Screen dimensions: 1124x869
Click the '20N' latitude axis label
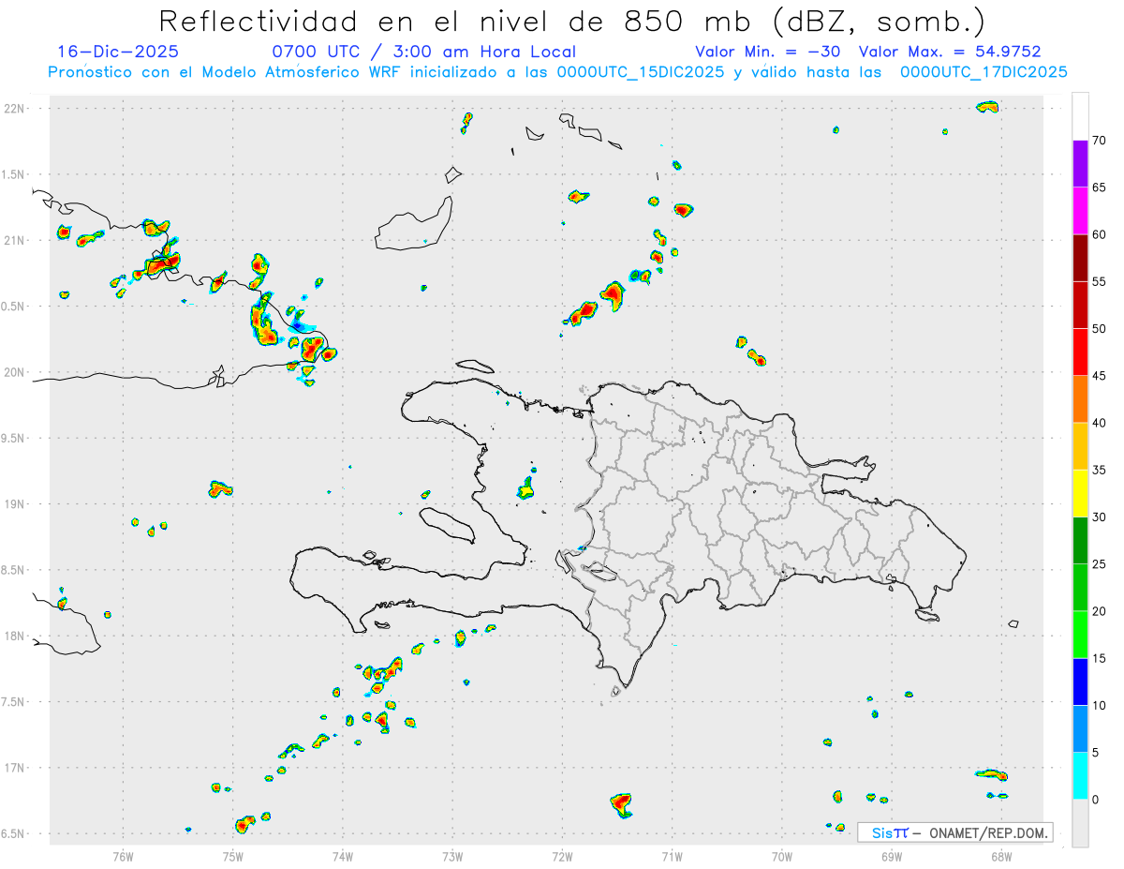coord(16,372)
